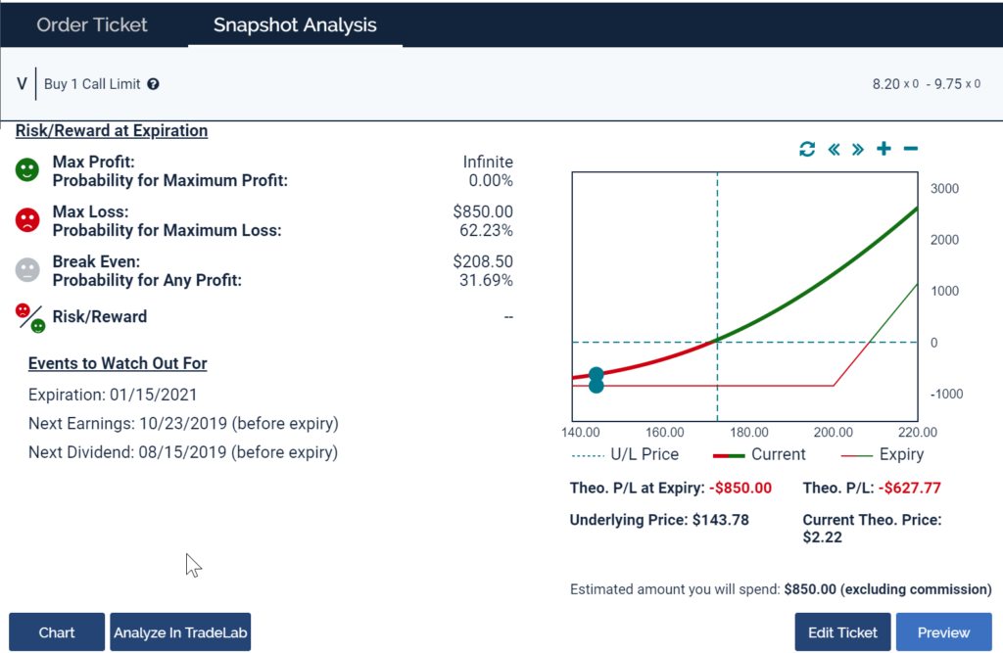Click the Edit Ticket button

(842, 632)
